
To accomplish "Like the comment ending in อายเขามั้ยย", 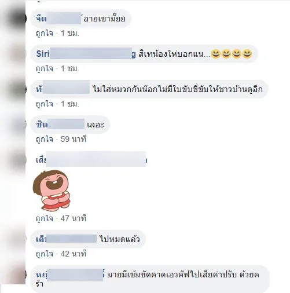I will (45, 34).
